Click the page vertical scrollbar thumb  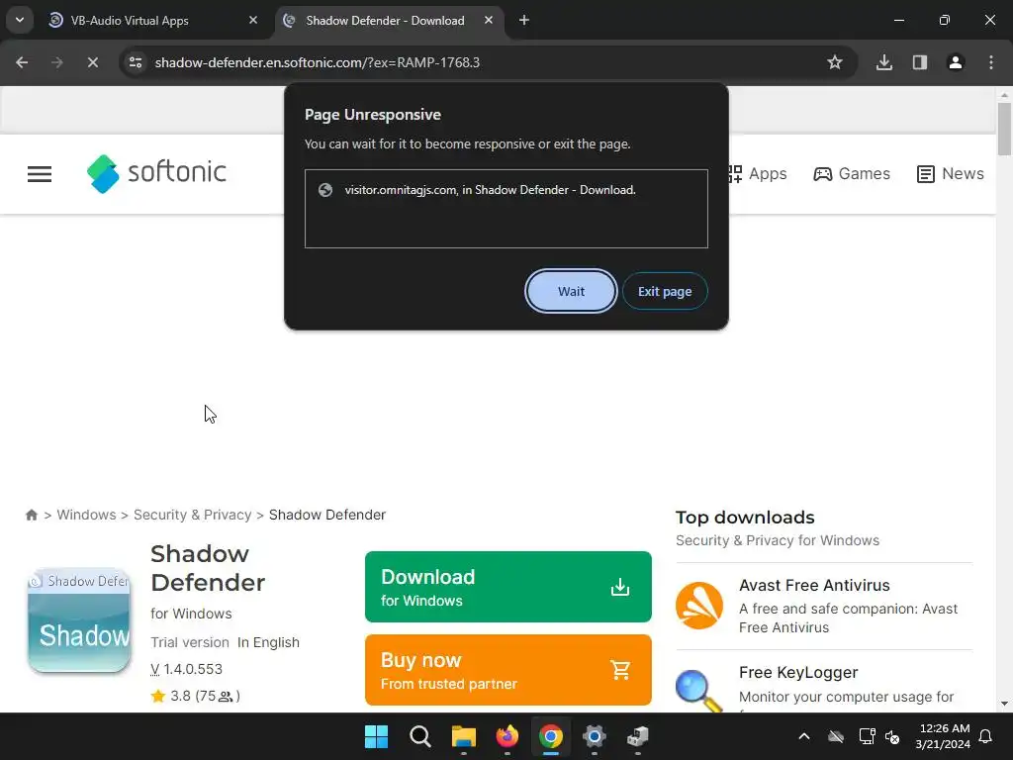point(1004,129)
